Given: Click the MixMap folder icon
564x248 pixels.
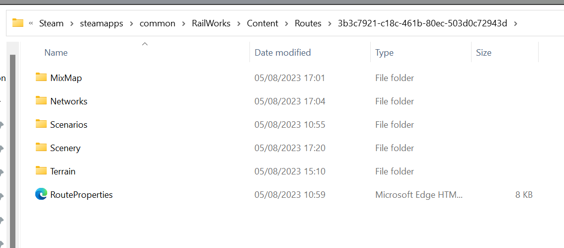Looking at the screenshot, I should pyautogui.click(x=41, y=77).
